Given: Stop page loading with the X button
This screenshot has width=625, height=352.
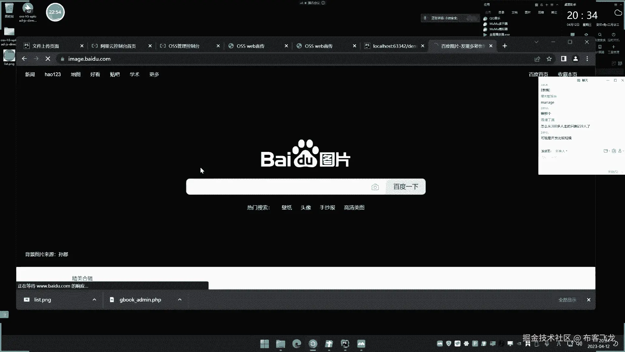Looking at the screenshot, I should [x=48, y=59].
